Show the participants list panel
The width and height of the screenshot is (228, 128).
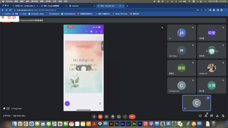point(206,116)
